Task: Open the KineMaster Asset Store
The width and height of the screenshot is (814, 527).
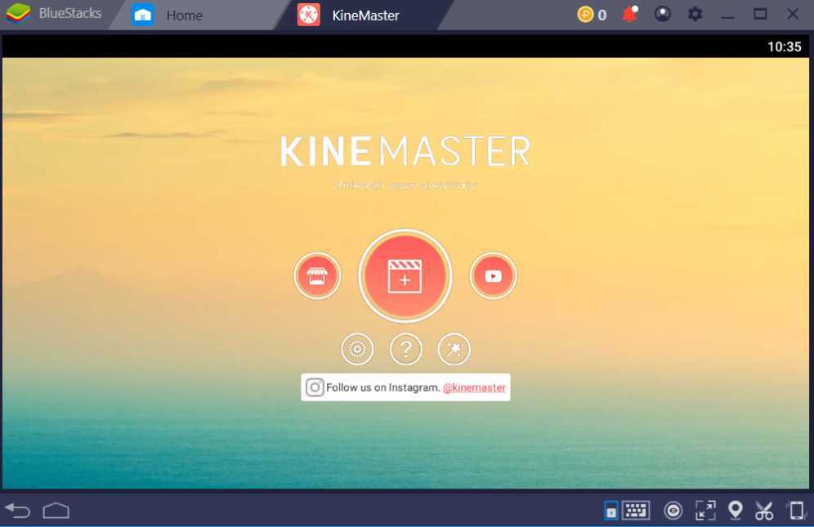Action: click(x=317, y=275)
